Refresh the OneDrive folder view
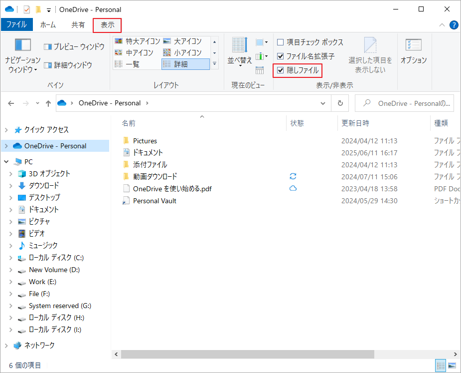The image size is (461, 373). (x=340, y=103)
